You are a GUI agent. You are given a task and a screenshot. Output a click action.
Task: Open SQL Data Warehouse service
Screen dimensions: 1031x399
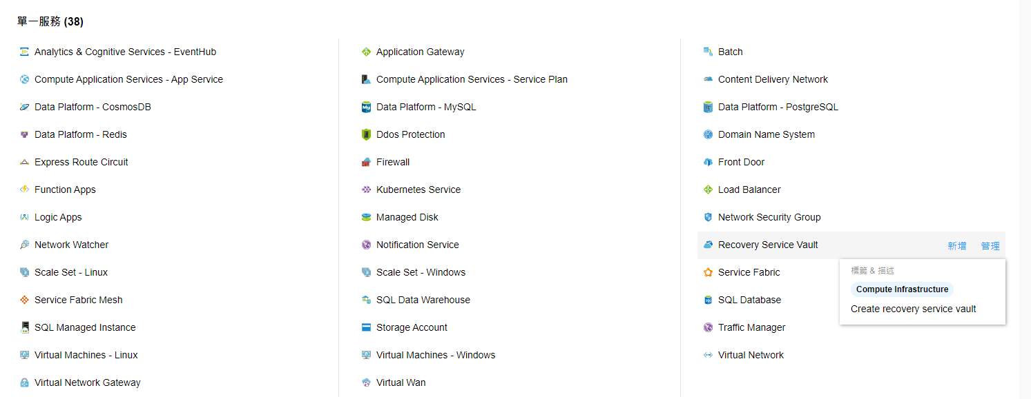coord(423,300)
